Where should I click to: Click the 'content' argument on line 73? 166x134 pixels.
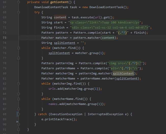coord(108,38)
